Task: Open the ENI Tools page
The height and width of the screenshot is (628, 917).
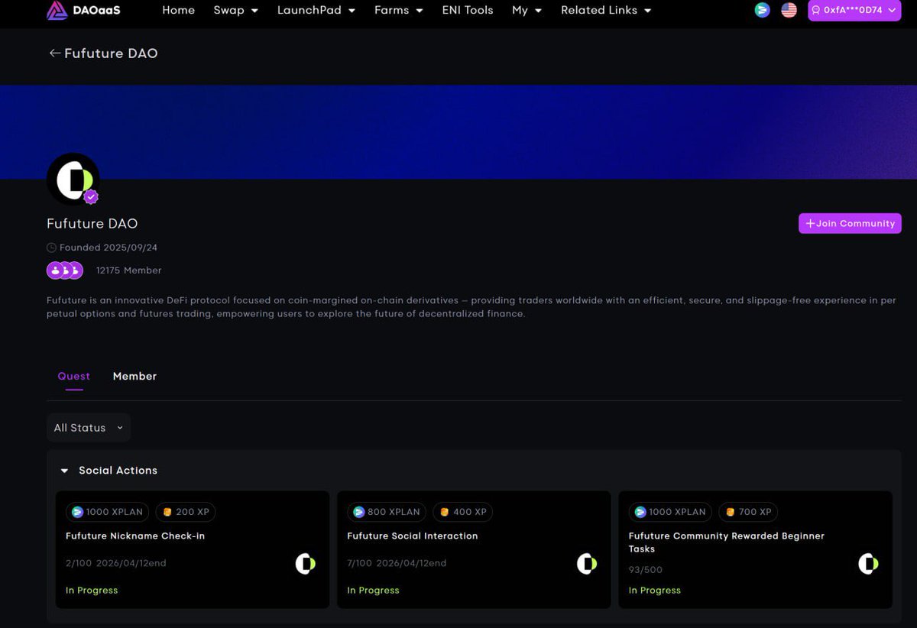Action: (467, 11)
